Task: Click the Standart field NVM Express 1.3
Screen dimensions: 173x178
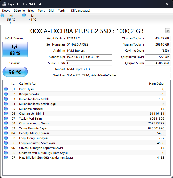Action: pos(118,69)
